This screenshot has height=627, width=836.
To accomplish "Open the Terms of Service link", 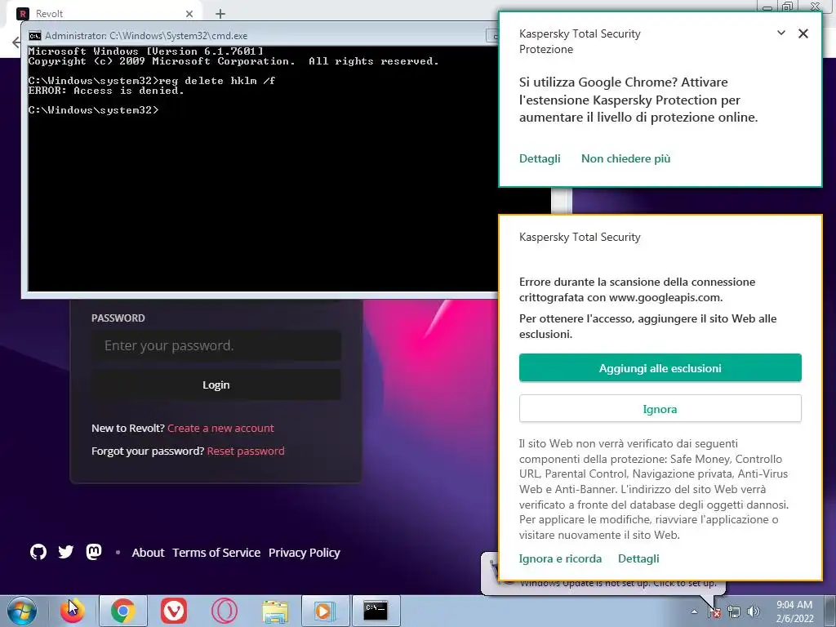I will pos(216,553).
